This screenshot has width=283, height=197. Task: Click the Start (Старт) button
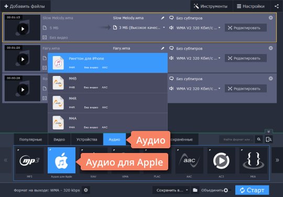pyautogui.click(x=252, y=190)
